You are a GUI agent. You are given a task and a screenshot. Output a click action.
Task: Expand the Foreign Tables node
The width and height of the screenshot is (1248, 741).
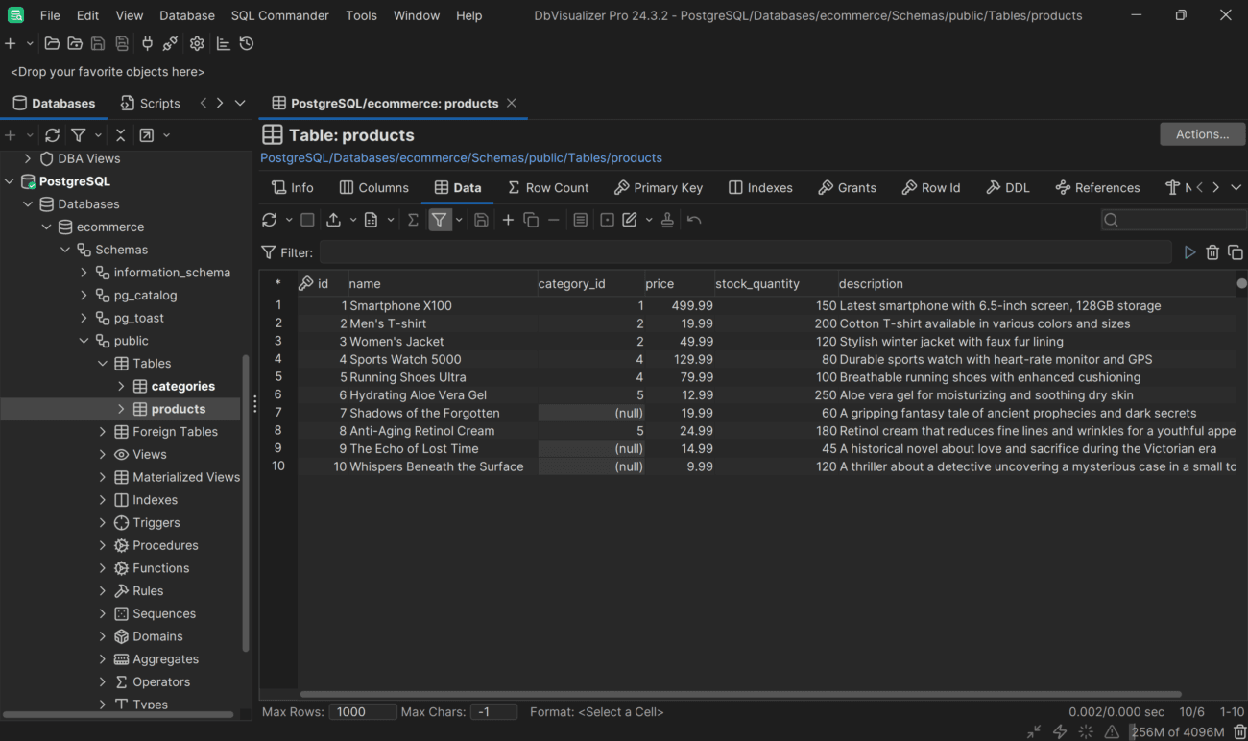103,431
